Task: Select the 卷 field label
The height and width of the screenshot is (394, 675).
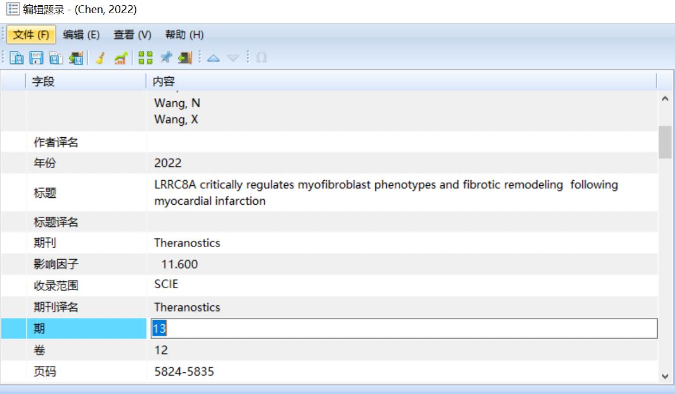Action: pos(39,350)
